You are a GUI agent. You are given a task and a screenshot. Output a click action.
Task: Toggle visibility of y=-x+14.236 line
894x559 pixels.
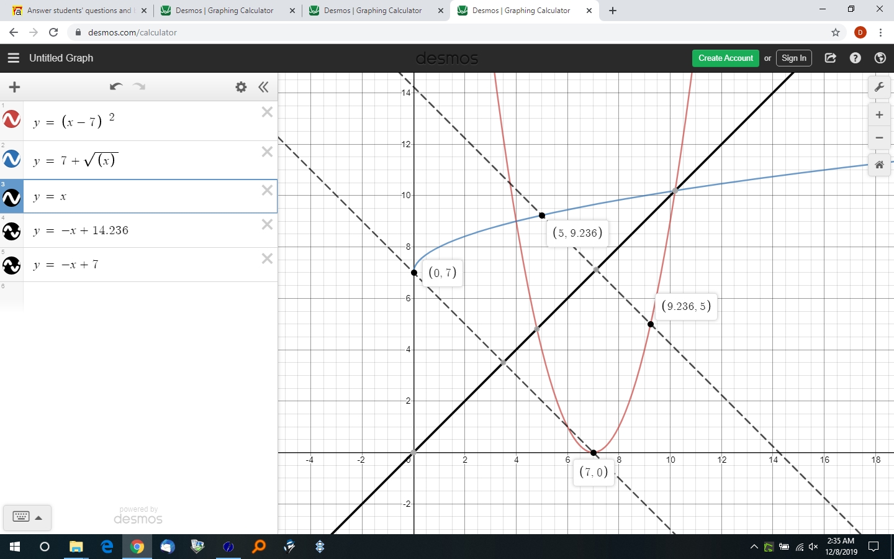12,231
